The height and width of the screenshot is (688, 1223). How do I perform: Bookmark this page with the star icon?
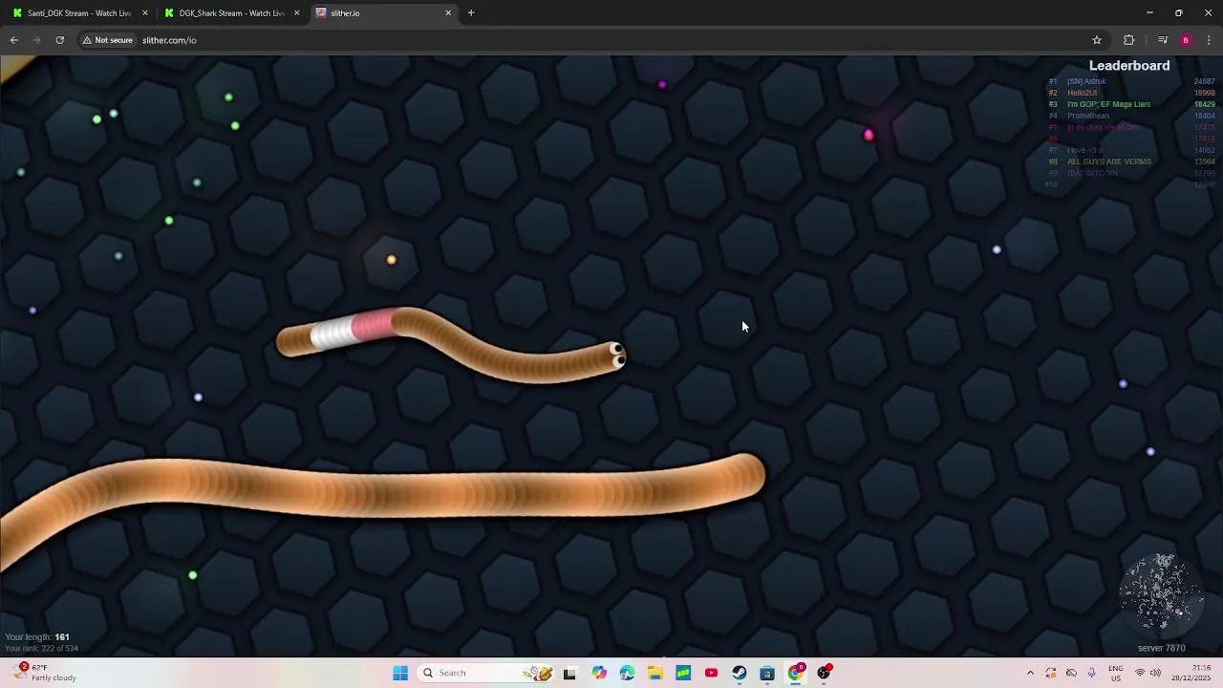(x=1097, y=40)
